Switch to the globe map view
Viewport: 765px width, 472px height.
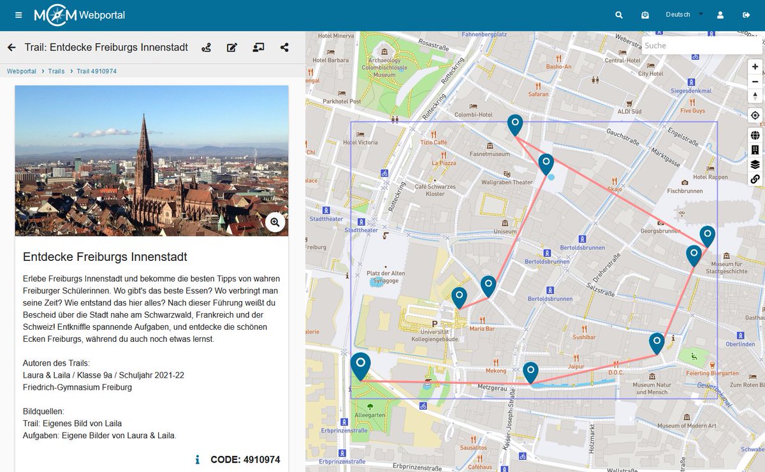point(755,135)
